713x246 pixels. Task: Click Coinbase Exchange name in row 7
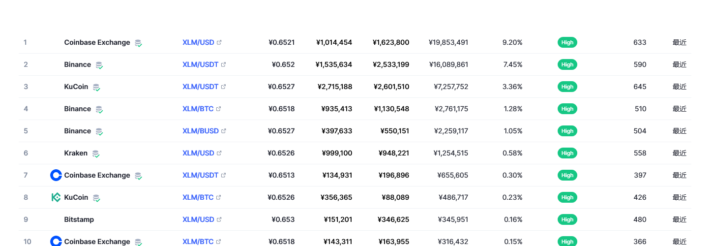[x=97, y=175]
